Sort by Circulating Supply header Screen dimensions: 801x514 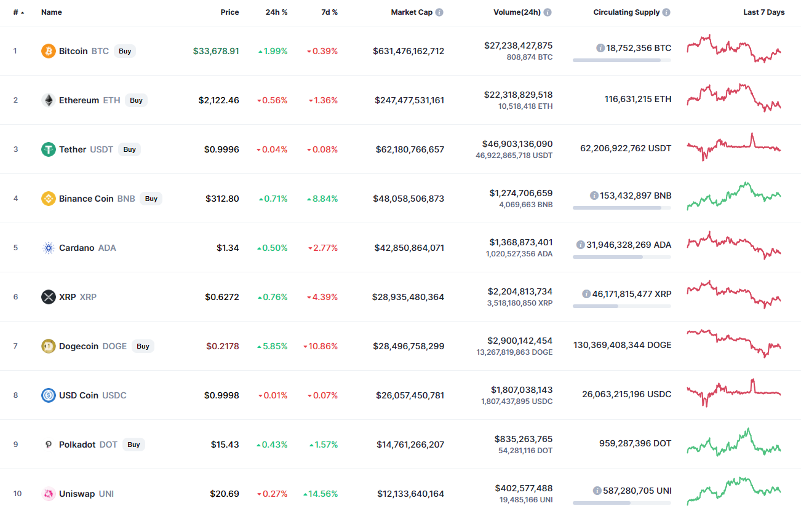click(x=626, y=12)
